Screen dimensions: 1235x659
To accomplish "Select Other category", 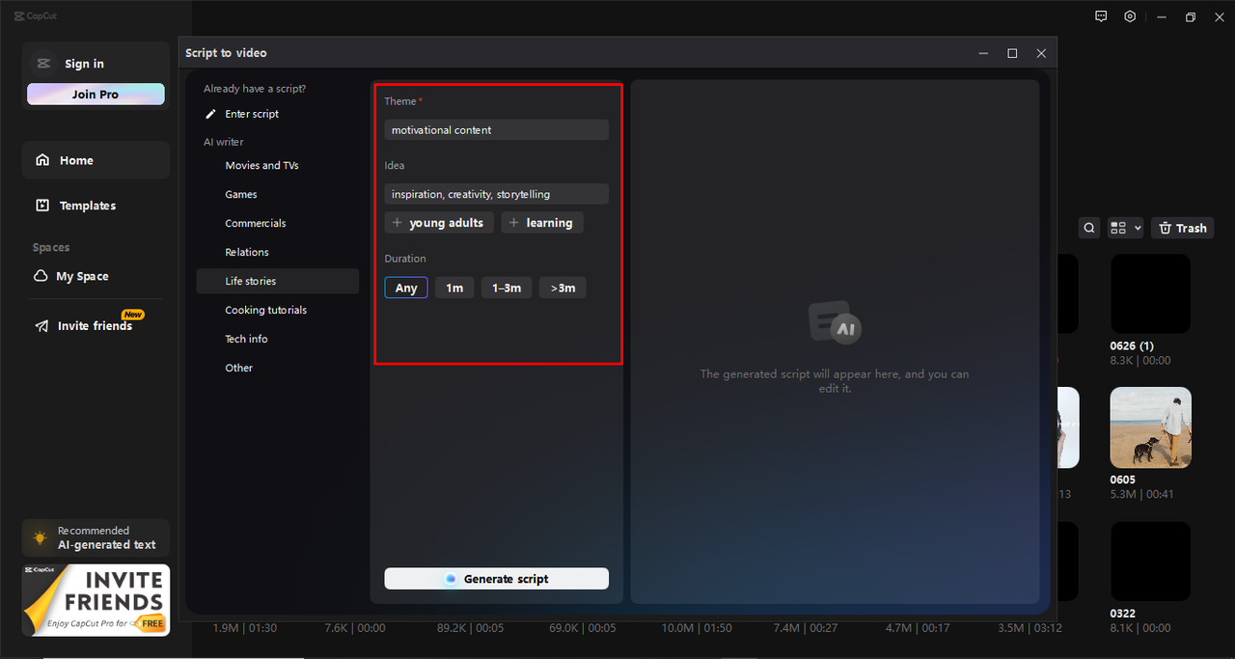I will coord(278,368).
